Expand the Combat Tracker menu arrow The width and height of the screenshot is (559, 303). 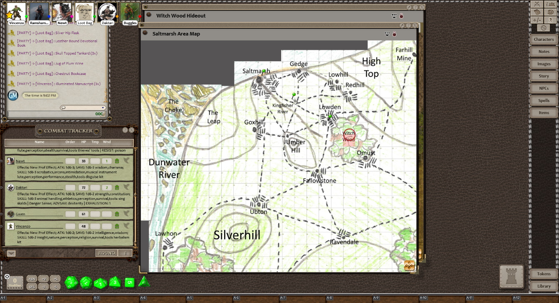pos(11,253)
